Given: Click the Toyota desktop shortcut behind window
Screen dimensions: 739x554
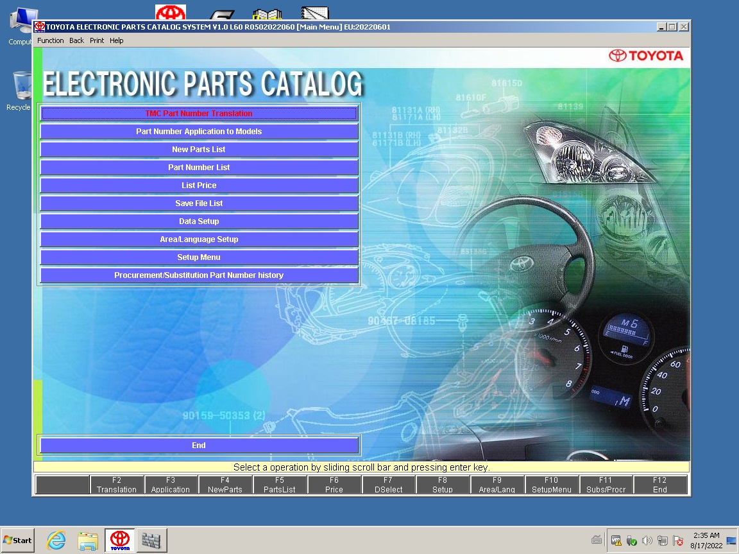Looking at the screenshot, I should coord(171,12).
